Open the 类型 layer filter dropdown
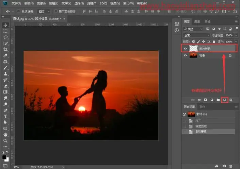Image resolution: width=240 pixels, height=169 pixels. click(193, 29)
